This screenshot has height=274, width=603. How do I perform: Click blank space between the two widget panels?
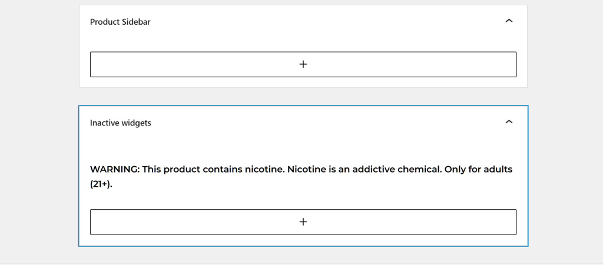click(x=303, y=97)
